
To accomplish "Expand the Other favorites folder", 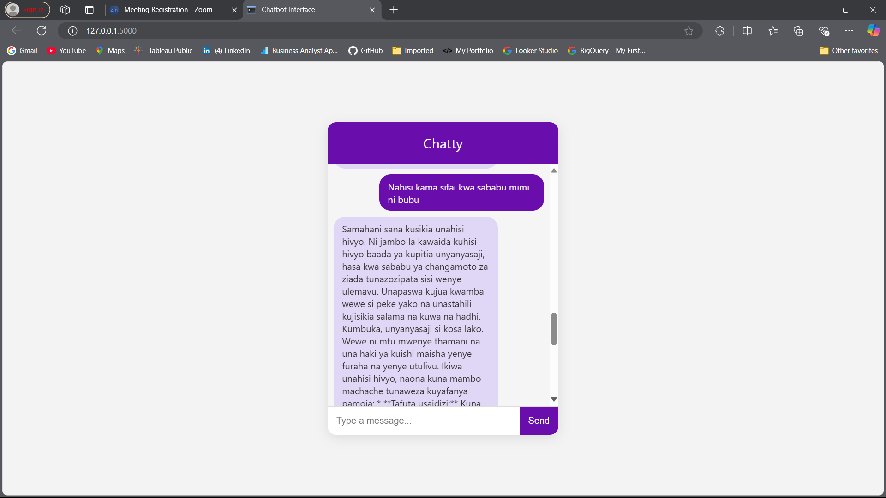I will click(849, 51).
